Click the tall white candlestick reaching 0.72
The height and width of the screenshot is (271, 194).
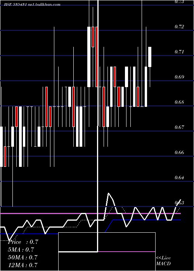tap(89, 57)
